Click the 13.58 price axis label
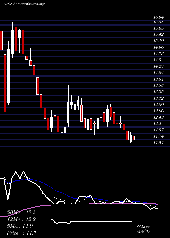 click(x=158, y=85)
